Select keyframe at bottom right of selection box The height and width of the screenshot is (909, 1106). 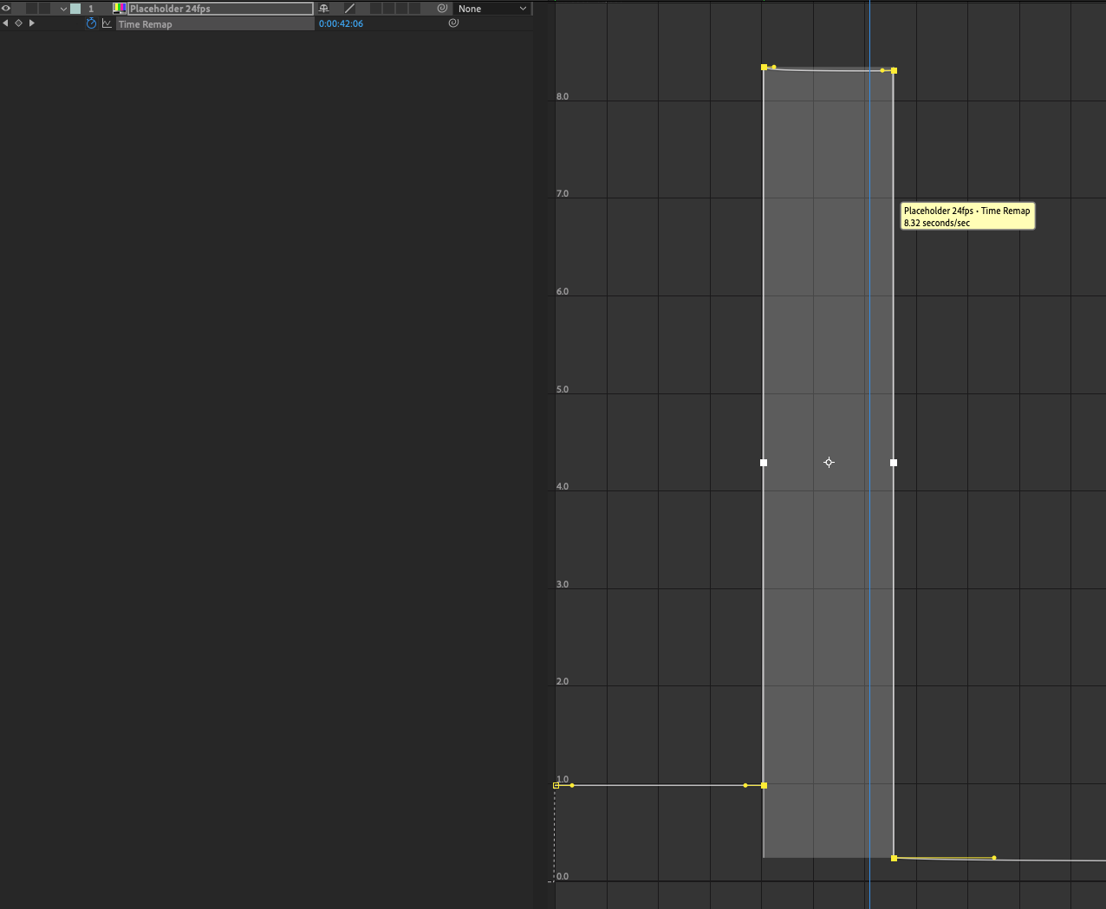tap(894, 858)
